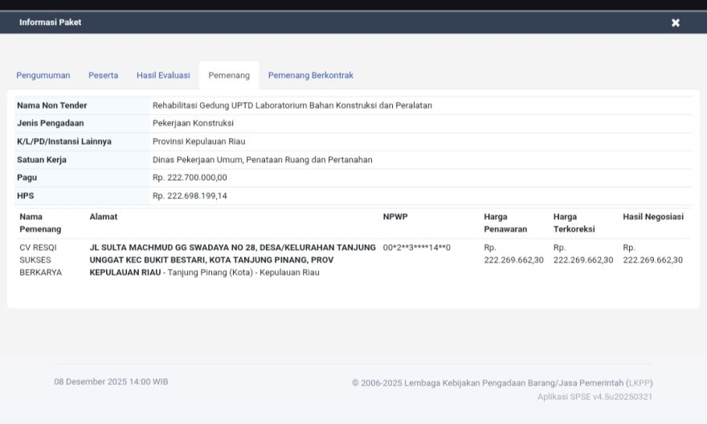Click the Harga Penawaran column header
This screenshot has height=424, width=707.
(x=506, y=222)
